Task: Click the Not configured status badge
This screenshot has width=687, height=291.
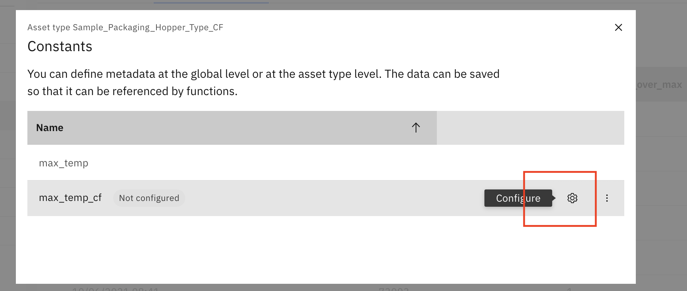Action: tap(149, 198)
